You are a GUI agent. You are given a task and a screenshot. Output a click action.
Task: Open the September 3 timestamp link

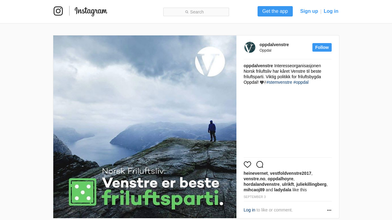pyautogui.click(x=255, y=197)
